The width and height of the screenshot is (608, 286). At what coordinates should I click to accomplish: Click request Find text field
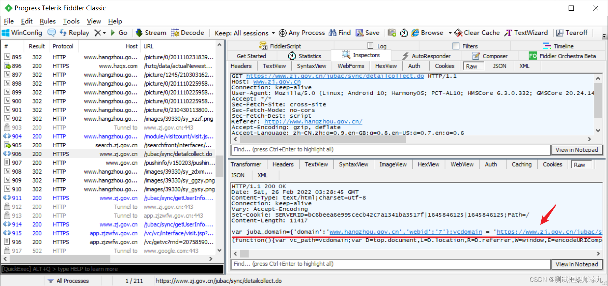coord(390,149)
